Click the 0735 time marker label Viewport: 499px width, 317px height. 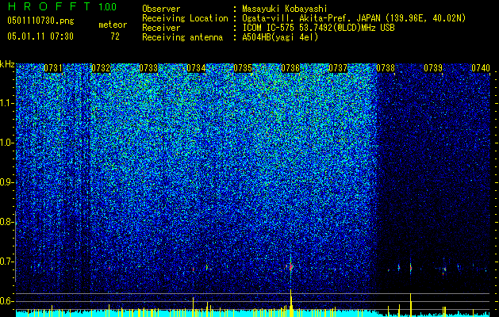(x=243, y=68)
